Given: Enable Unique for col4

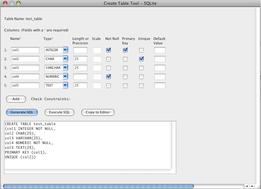Looking at the screenshot, I should tap(141, 77).
